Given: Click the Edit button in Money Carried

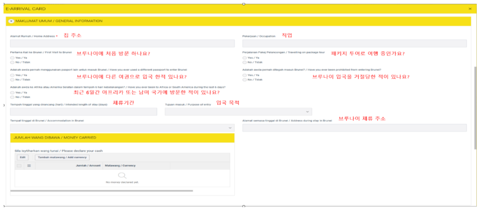Looking at the screenshot, I should tap(22, 157).
